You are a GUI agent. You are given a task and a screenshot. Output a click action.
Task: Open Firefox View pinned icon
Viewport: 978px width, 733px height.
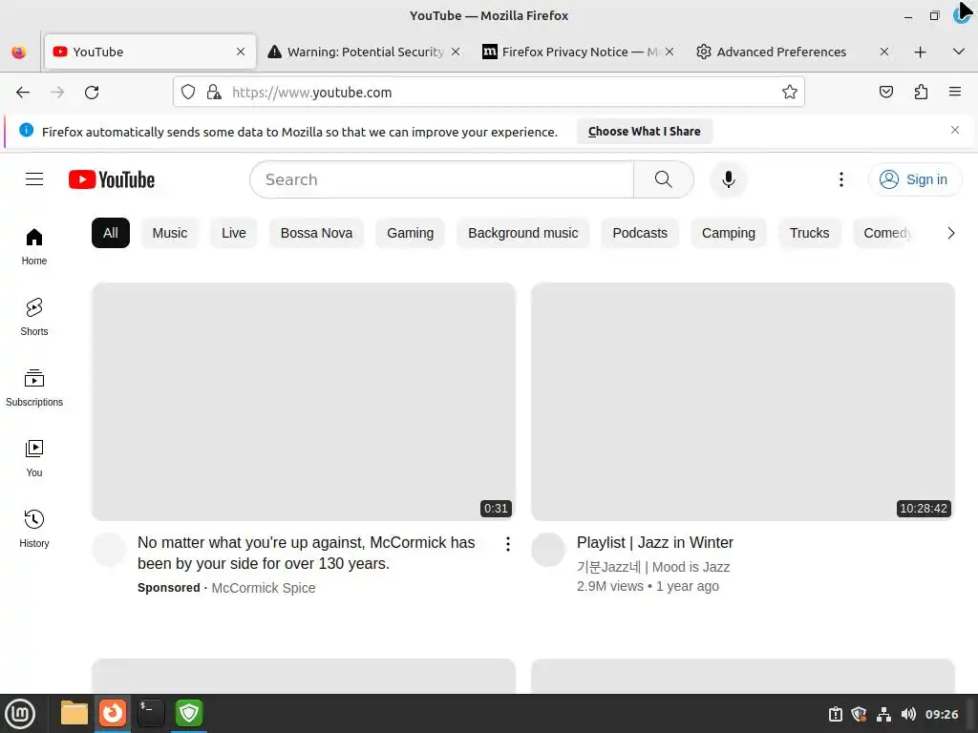click(19, 52)
